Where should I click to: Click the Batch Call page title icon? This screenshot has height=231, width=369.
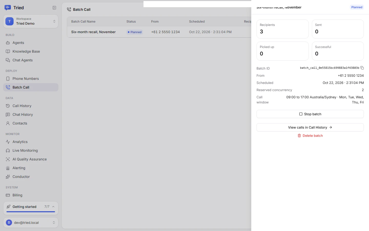pos(69,9)
